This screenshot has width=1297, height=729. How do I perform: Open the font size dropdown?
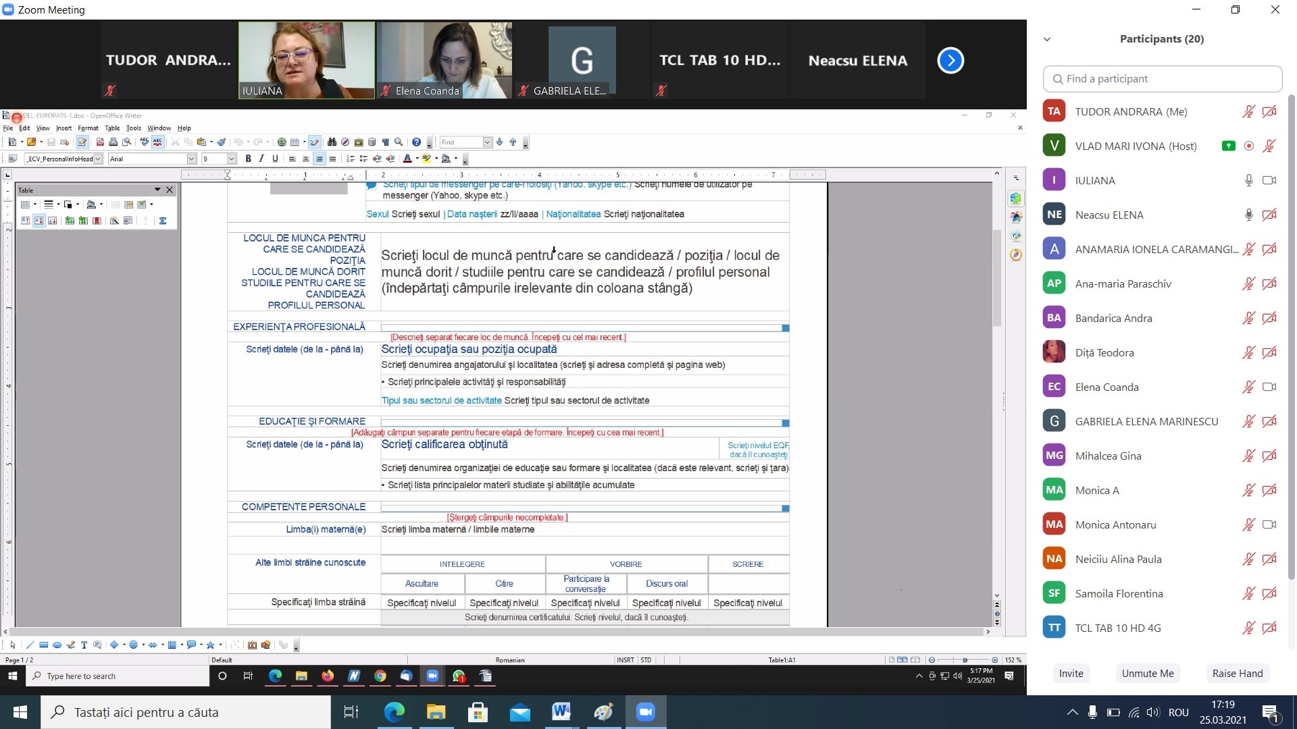pyautogui.click(x=232, y=159)
